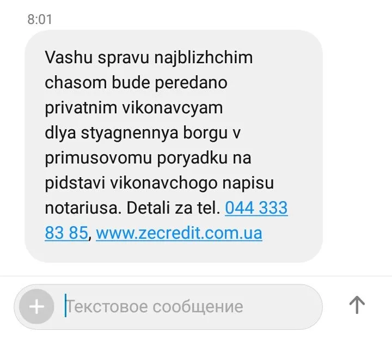Screen dimensions: 392x339
Task: Tap the empty bubble area below the website link
Action: [x=174, y=252]
